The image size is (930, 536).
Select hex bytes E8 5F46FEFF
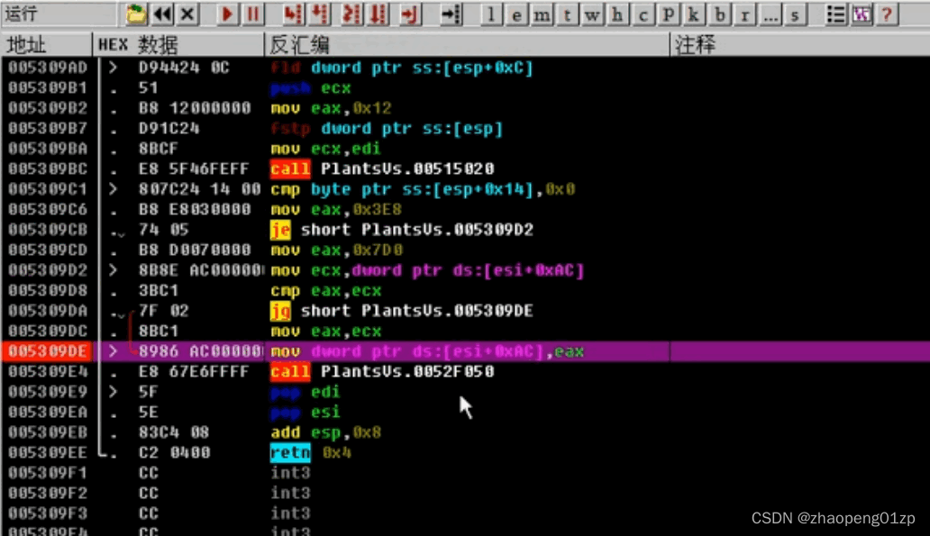(194, 169)
